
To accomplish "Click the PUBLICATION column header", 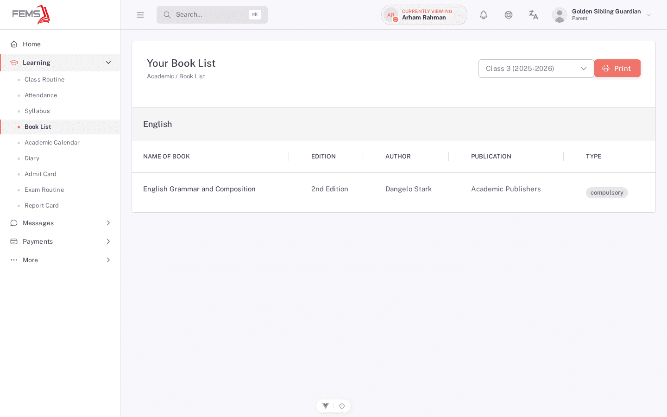I will click(491, 157).
